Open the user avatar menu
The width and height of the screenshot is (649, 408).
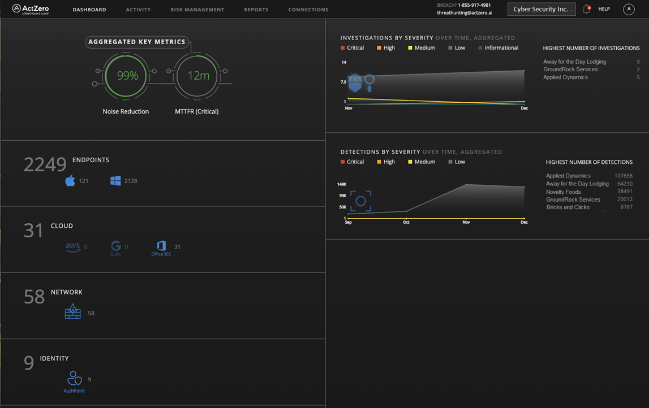[x=628, y=9]
